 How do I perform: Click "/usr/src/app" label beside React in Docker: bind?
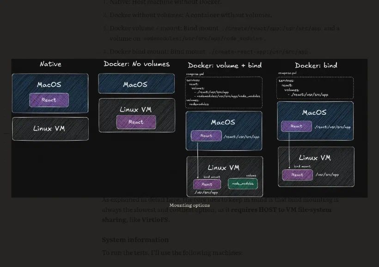(327, 174)
